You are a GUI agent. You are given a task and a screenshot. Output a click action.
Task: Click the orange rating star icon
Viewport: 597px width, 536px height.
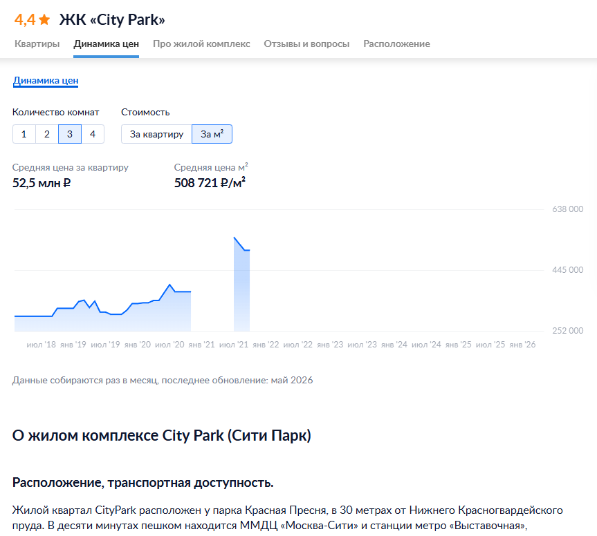pos(44,19)
